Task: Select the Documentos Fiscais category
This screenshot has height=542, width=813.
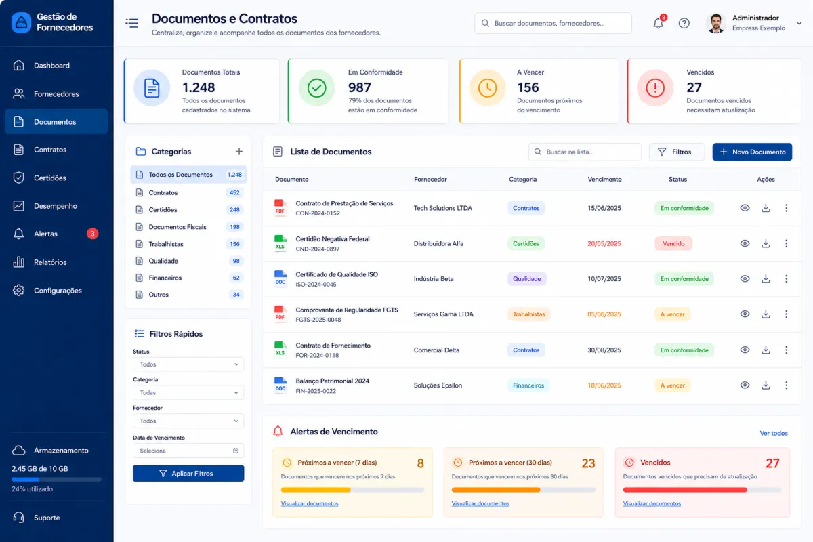Action: (x=188, y=227)
